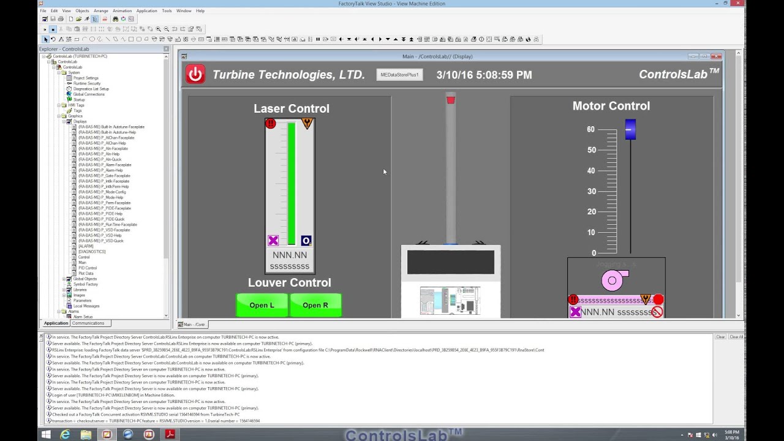The height and width of the screenshot is (441, 784).
Task: Open an existing file via folder icon
Action: pyautogui.click(x=78, y=19)
